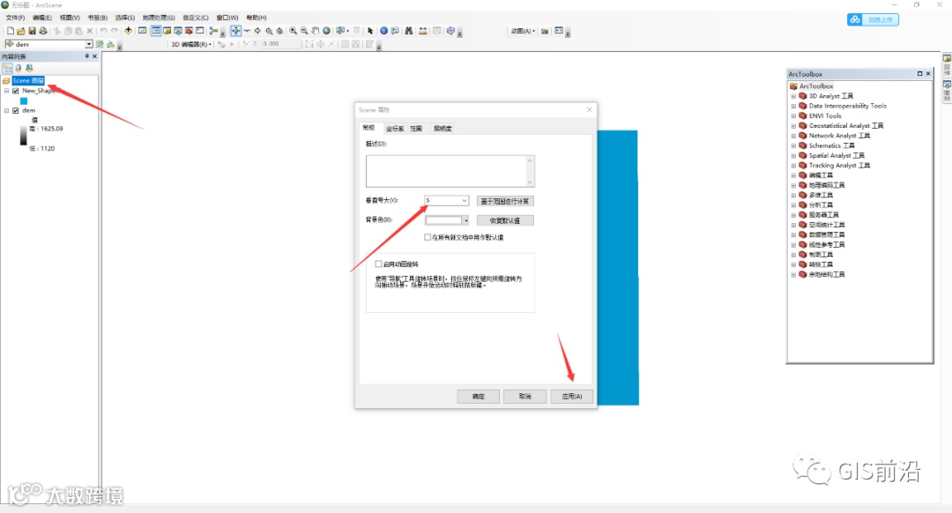Click the Full Extent globe icon
The height and width of the screenshot is (513, 952).
point(327,30)
